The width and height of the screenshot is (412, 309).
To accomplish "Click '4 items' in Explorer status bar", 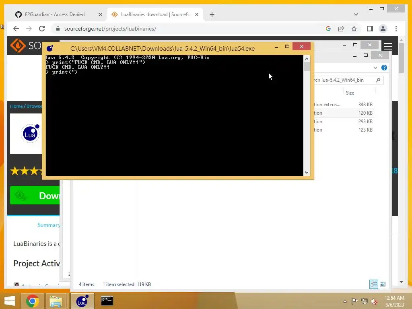I will click(87, 284).
